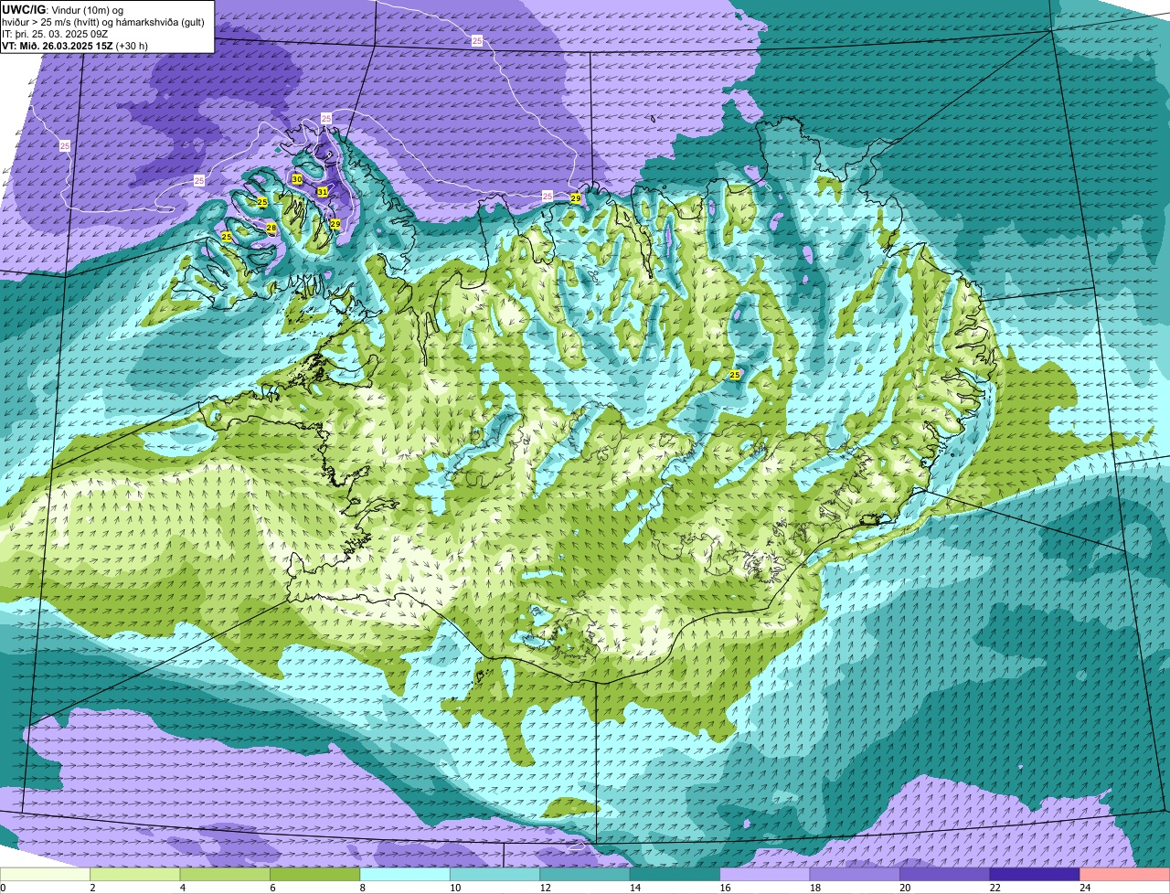Screen dimensions: 1170x894
Task: Select the 8–10 m/s light cyan legend swatch
Action: [x=405, y=874]
